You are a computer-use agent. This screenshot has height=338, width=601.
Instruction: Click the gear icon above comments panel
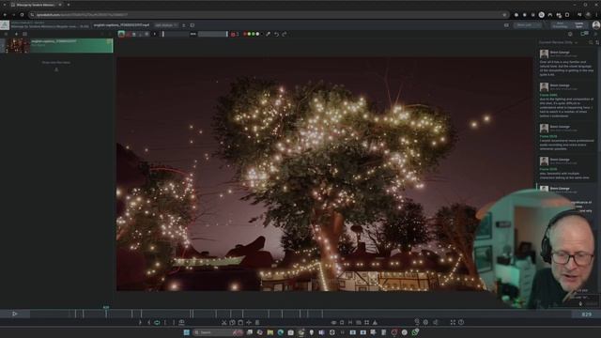[x=570, y=34]
